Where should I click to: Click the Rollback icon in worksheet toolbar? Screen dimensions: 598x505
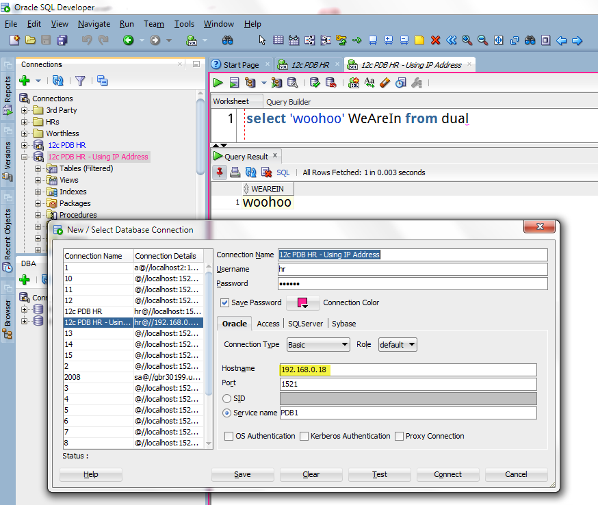coord(330,82)
